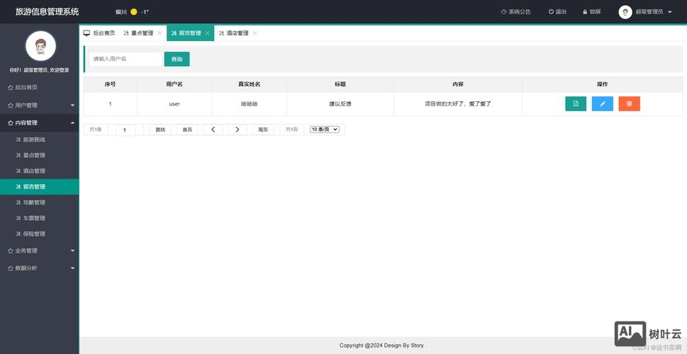Screen dimensions: 687x354
Task: Open the 10条/页 page size dropdown
Action: click(324, 130)
